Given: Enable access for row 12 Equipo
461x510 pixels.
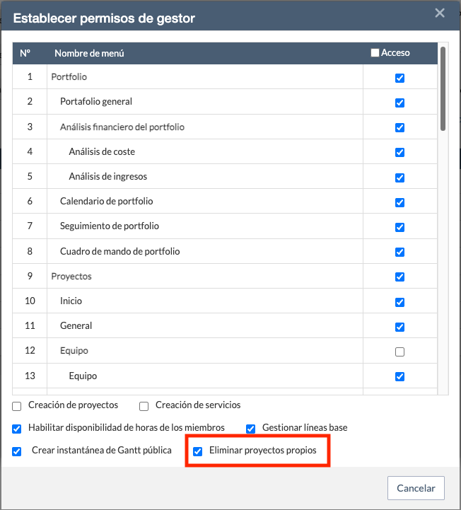Looking at the screenshot, I should click(x=400, y=352).
